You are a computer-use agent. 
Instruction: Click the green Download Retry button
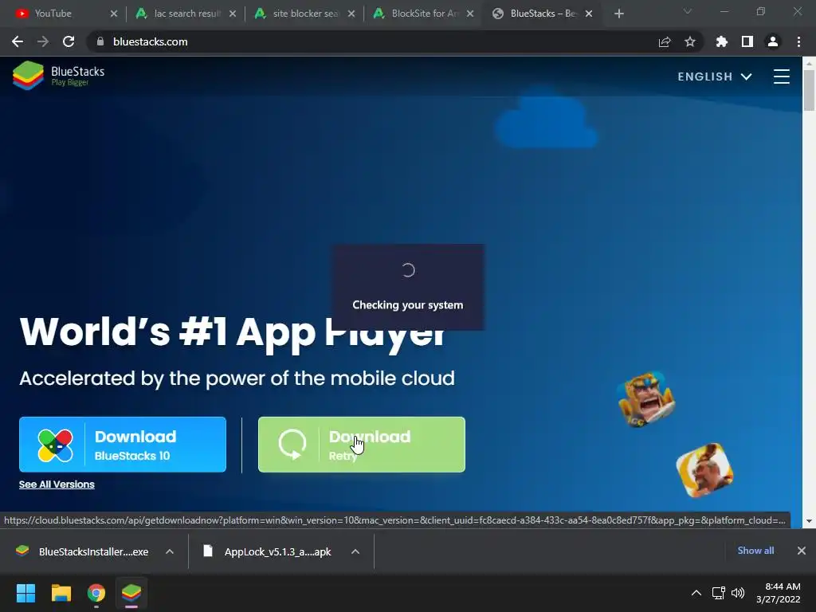pyautogui.click(x=362, y=445)
